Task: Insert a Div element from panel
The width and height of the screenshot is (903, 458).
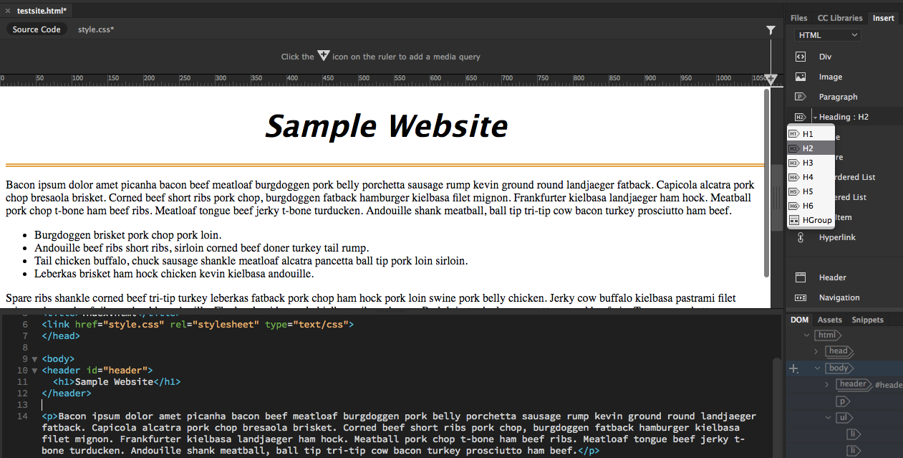Action: 825,57
